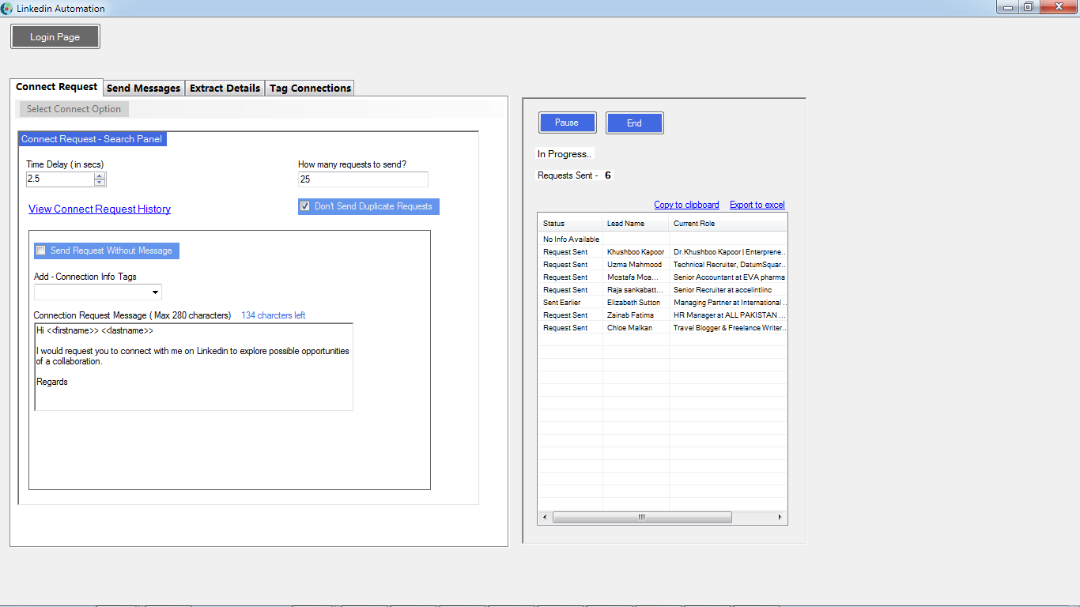
Task: Click the Time Delay input field
Action: [x=60, y=179]
